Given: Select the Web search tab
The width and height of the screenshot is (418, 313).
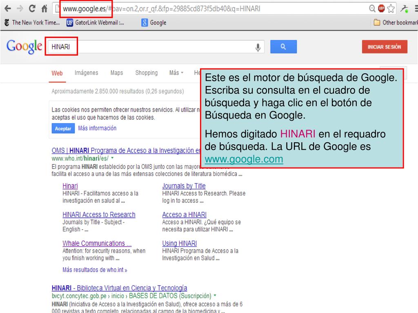Looking at the screenshot, I should [57, 73].
